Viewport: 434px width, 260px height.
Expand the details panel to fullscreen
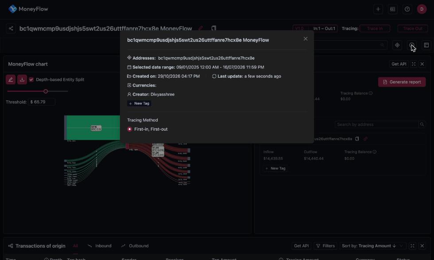[x=414, y=64]
